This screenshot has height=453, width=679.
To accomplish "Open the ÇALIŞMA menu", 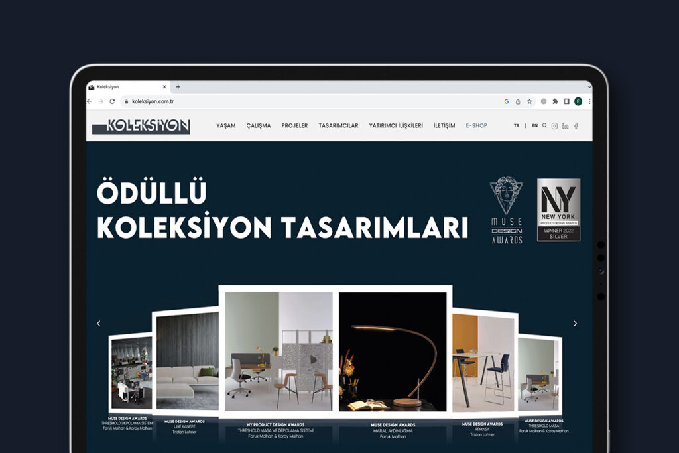I will click(259, 125).
